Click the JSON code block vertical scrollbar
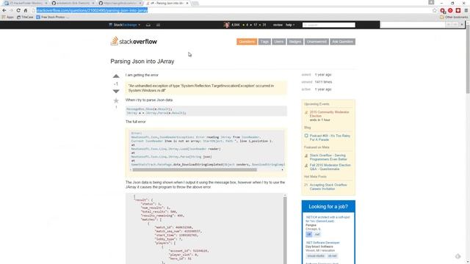Viewport: 470px width, 264px height. coord(285,230)
